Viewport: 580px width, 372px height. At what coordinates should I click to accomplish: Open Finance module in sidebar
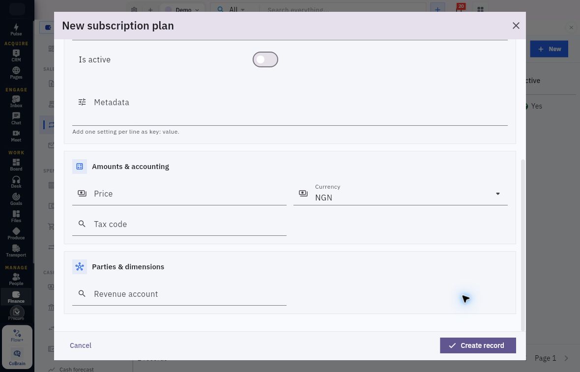(x=16, y=297)
